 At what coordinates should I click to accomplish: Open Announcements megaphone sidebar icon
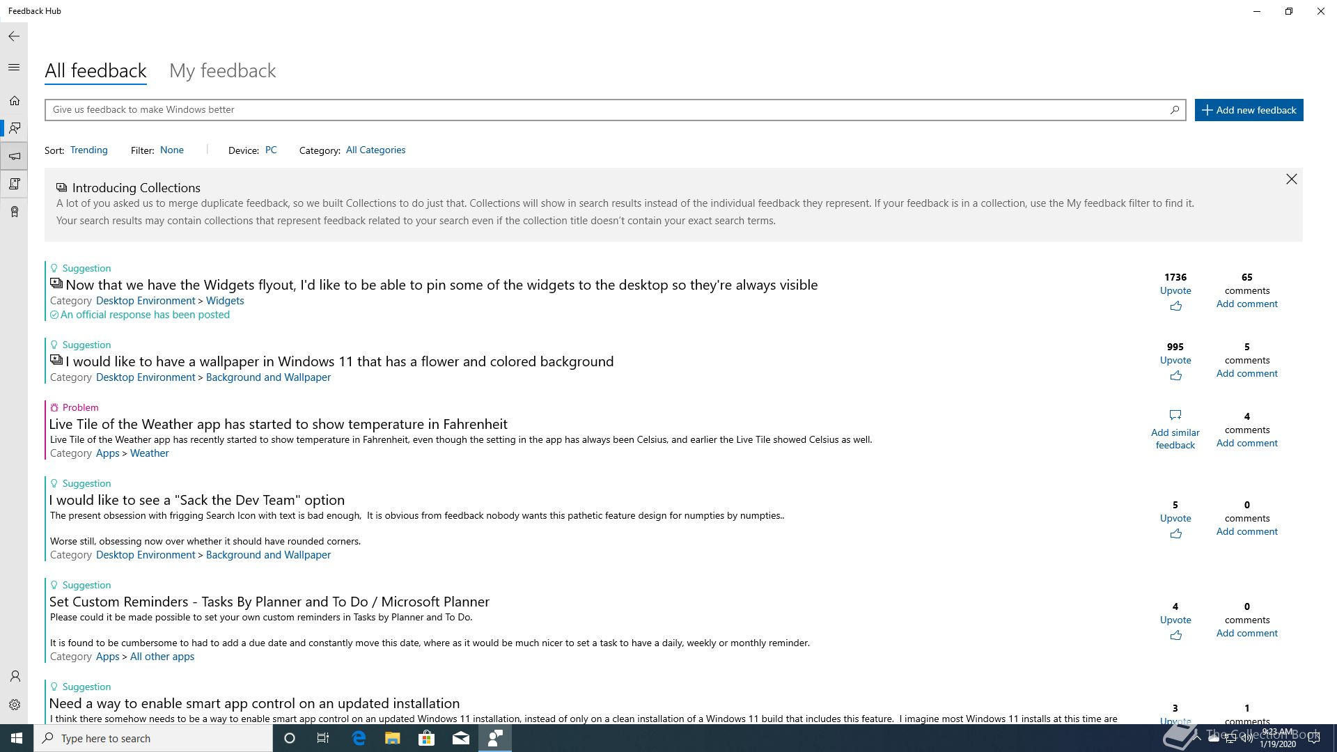(x=14, y=156)
